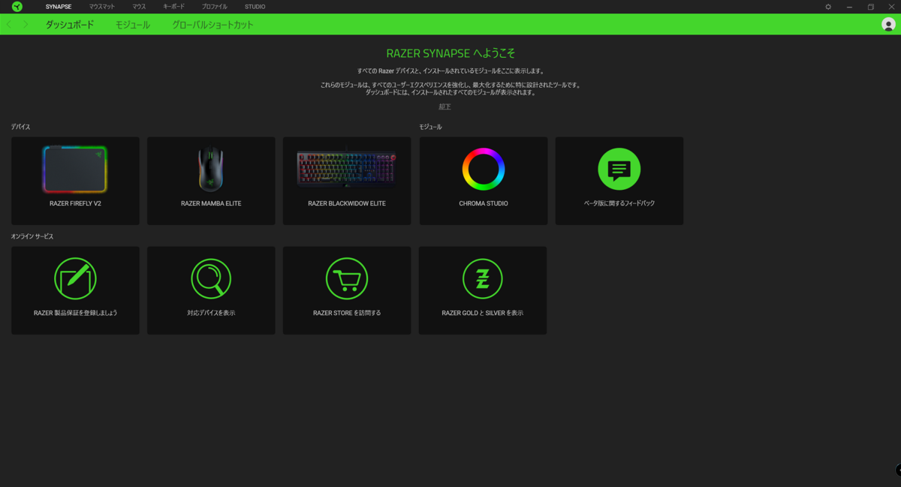Click the オンライン サービス section heading
The image size is (901, 487).
[32, 236]
